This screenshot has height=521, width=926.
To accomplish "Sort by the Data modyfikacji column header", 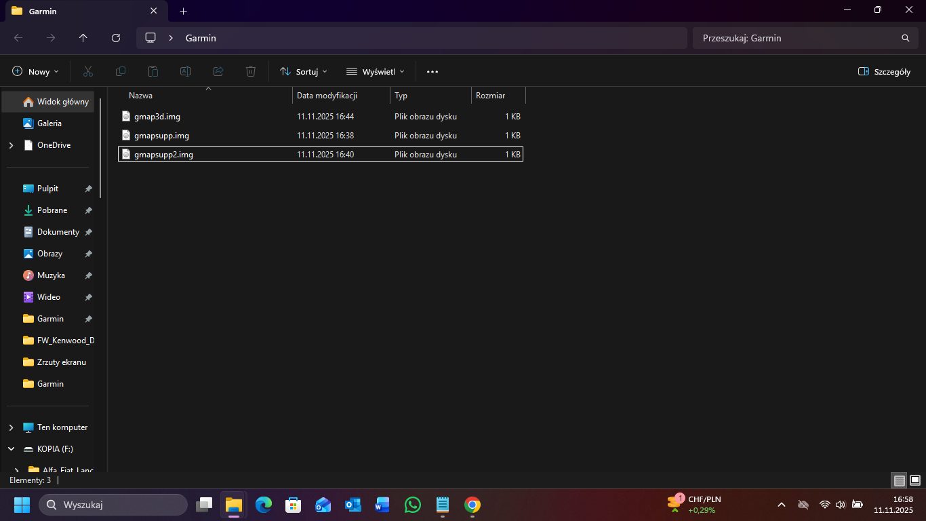I will pyautogui.click(x=327, y=96).
